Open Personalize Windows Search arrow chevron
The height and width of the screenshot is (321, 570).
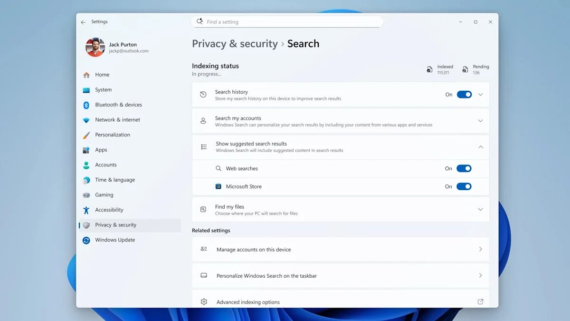480,275
